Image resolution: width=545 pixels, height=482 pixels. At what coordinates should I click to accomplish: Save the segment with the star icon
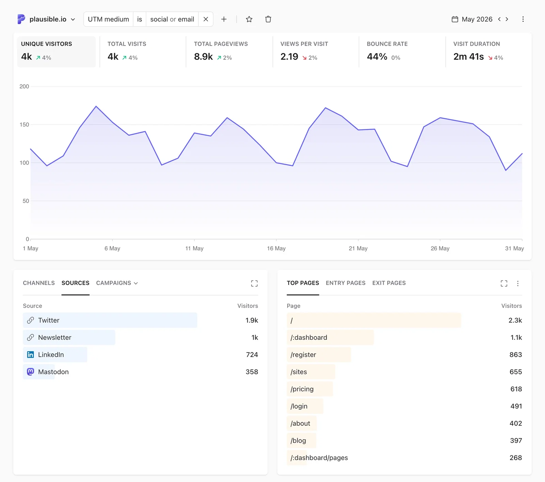tap(249, 19)
